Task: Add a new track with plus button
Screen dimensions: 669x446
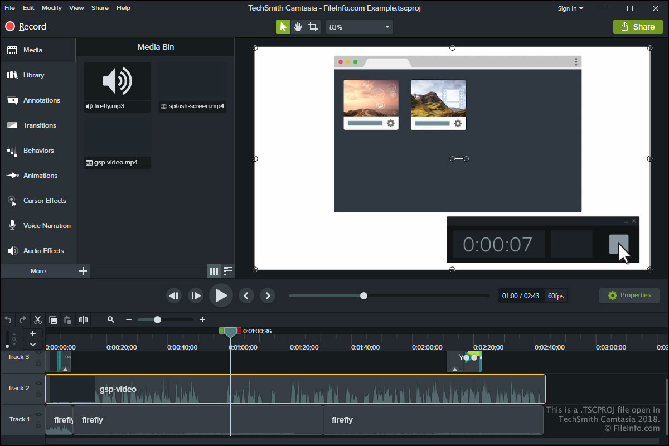Action: [33, 333]
